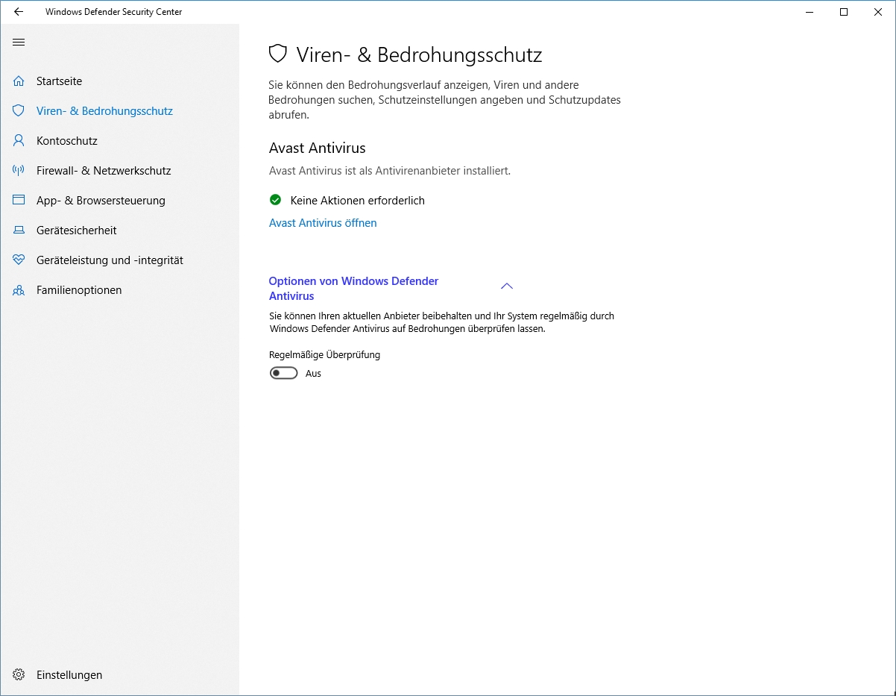896x696 pixels.
Task: Click the shield icon beside the page heading
Action: [278, 54]
